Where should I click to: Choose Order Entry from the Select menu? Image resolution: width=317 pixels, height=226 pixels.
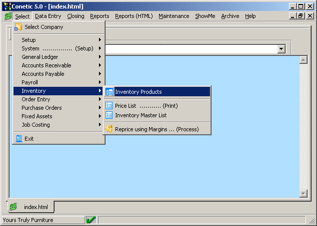[36, 99]
